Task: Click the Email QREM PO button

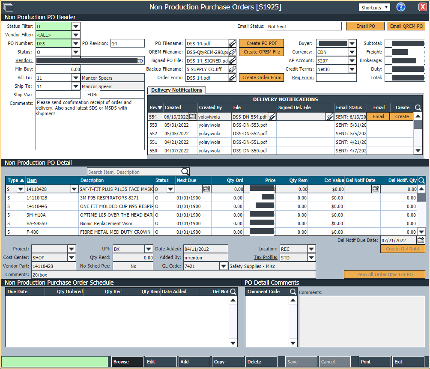Action: pyautogui.click(x=406, y=26)
